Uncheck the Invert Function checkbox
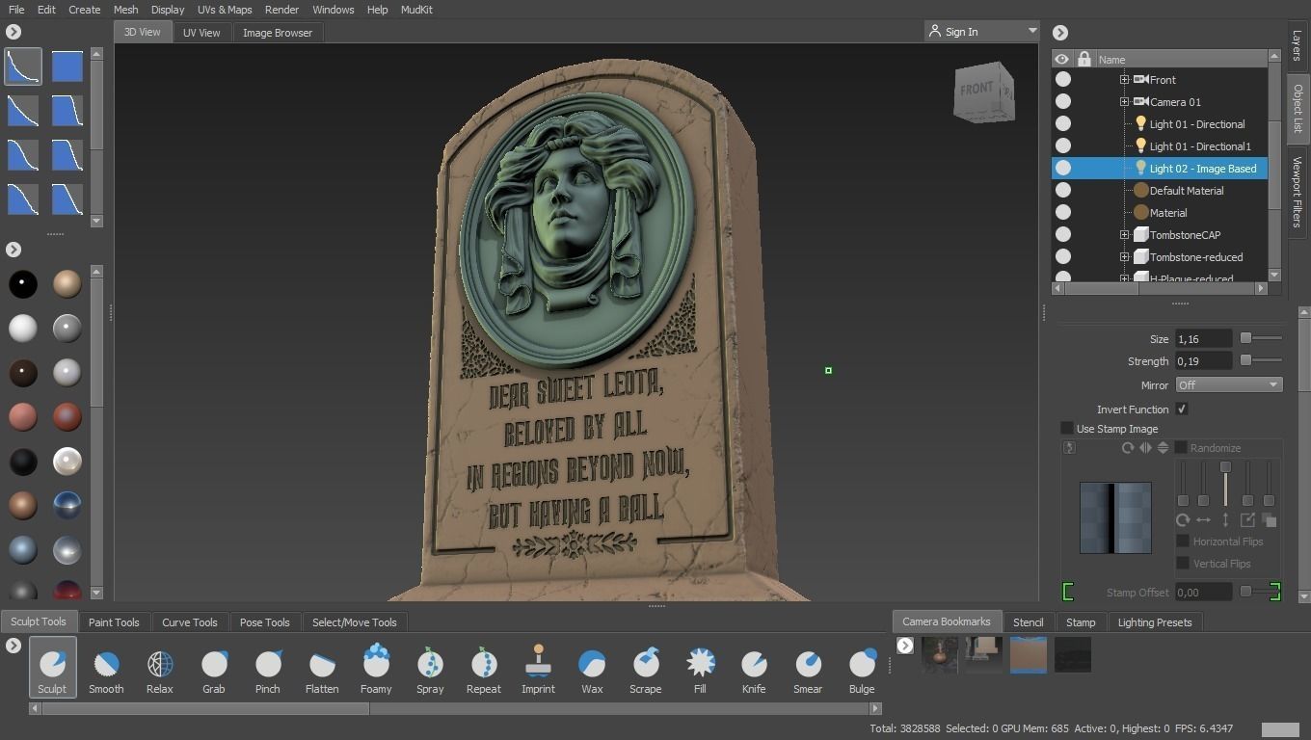Viewport: 1311px width, 740px height. pos(1182,410)
